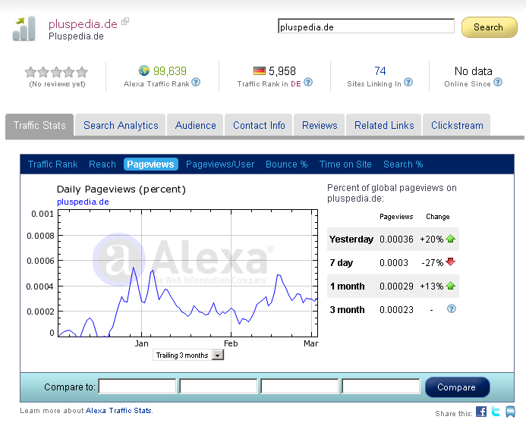Screen dimensions: 526x429
Task: Switch to the Search Analytics tab
Action: tap(121, 125)
